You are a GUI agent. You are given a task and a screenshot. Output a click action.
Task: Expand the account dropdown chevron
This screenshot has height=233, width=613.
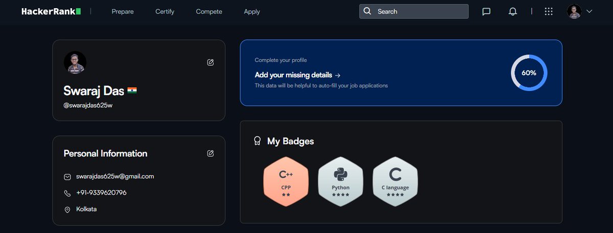click(590, 11)
